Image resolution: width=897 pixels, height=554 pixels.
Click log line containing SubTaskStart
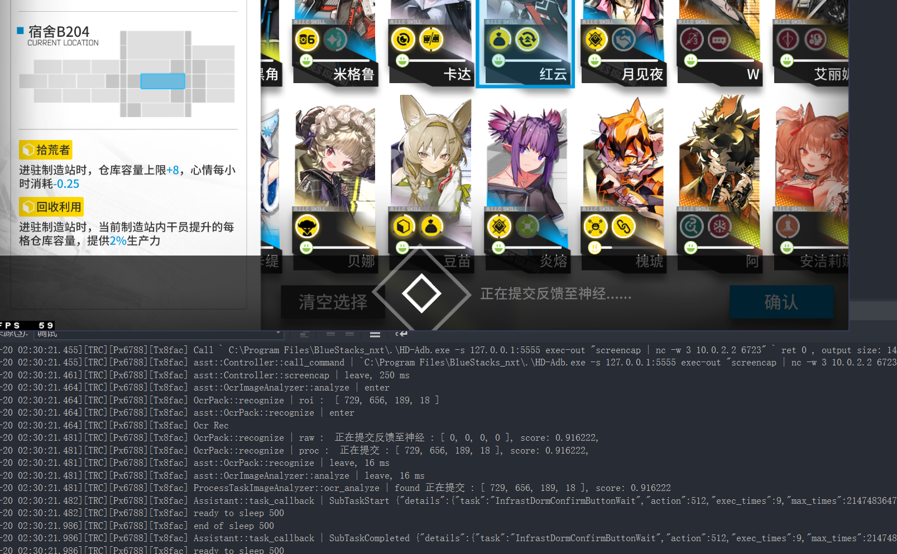(448, 500)
